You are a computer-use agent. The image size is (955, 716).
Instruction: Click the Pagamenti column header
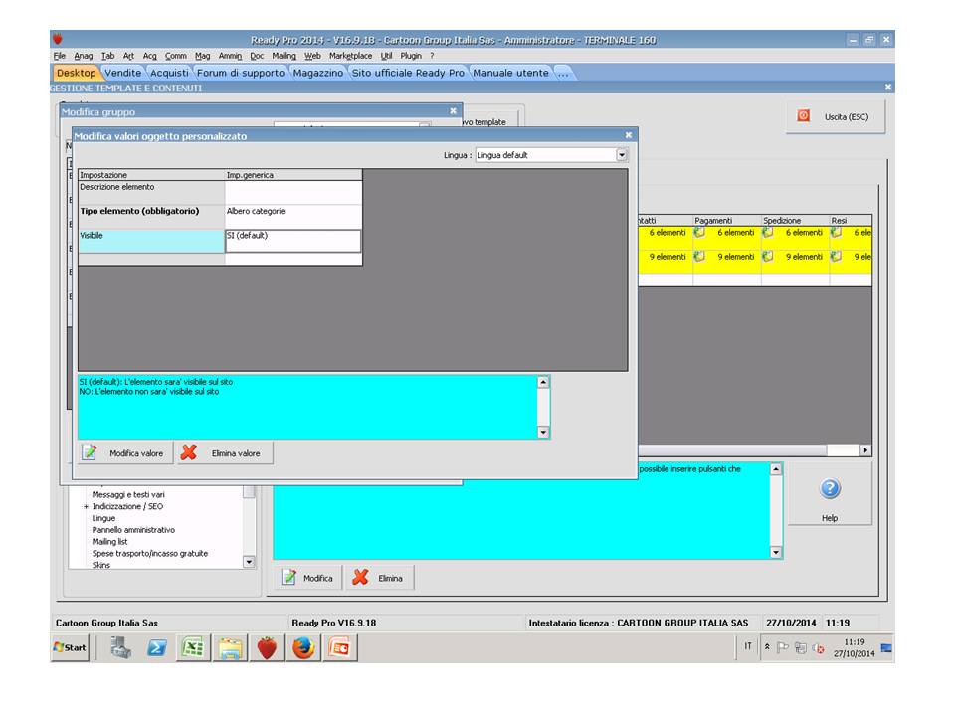coord(726,221)
